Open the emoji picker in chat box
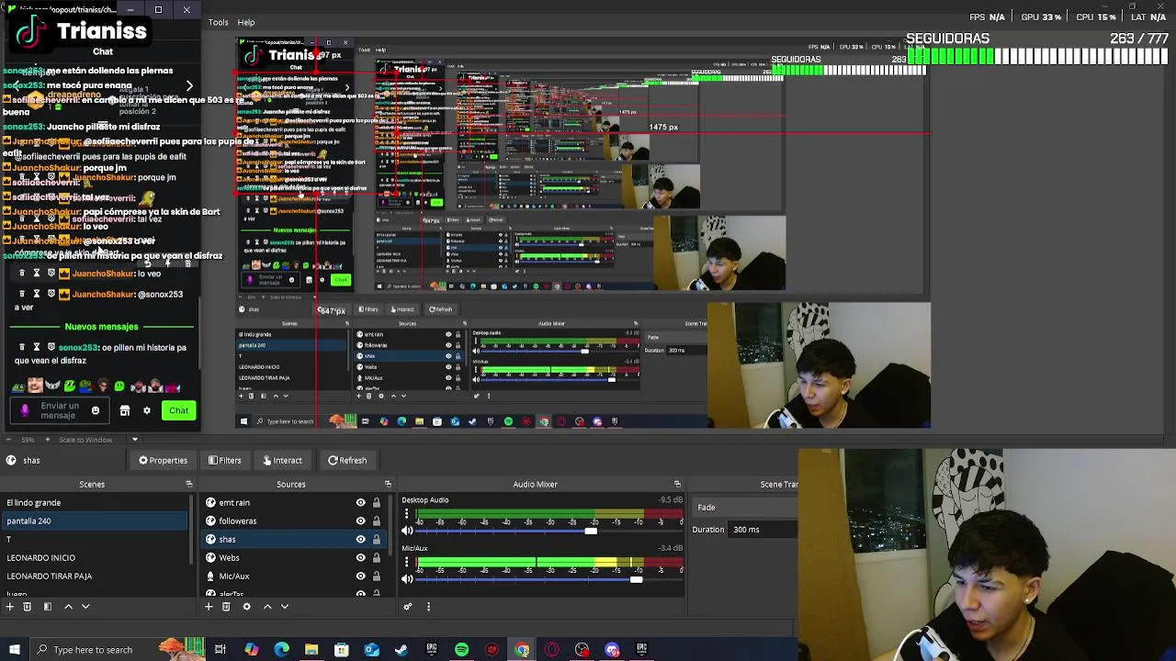Screen dimensions: 1176x661 pos(95,410)
